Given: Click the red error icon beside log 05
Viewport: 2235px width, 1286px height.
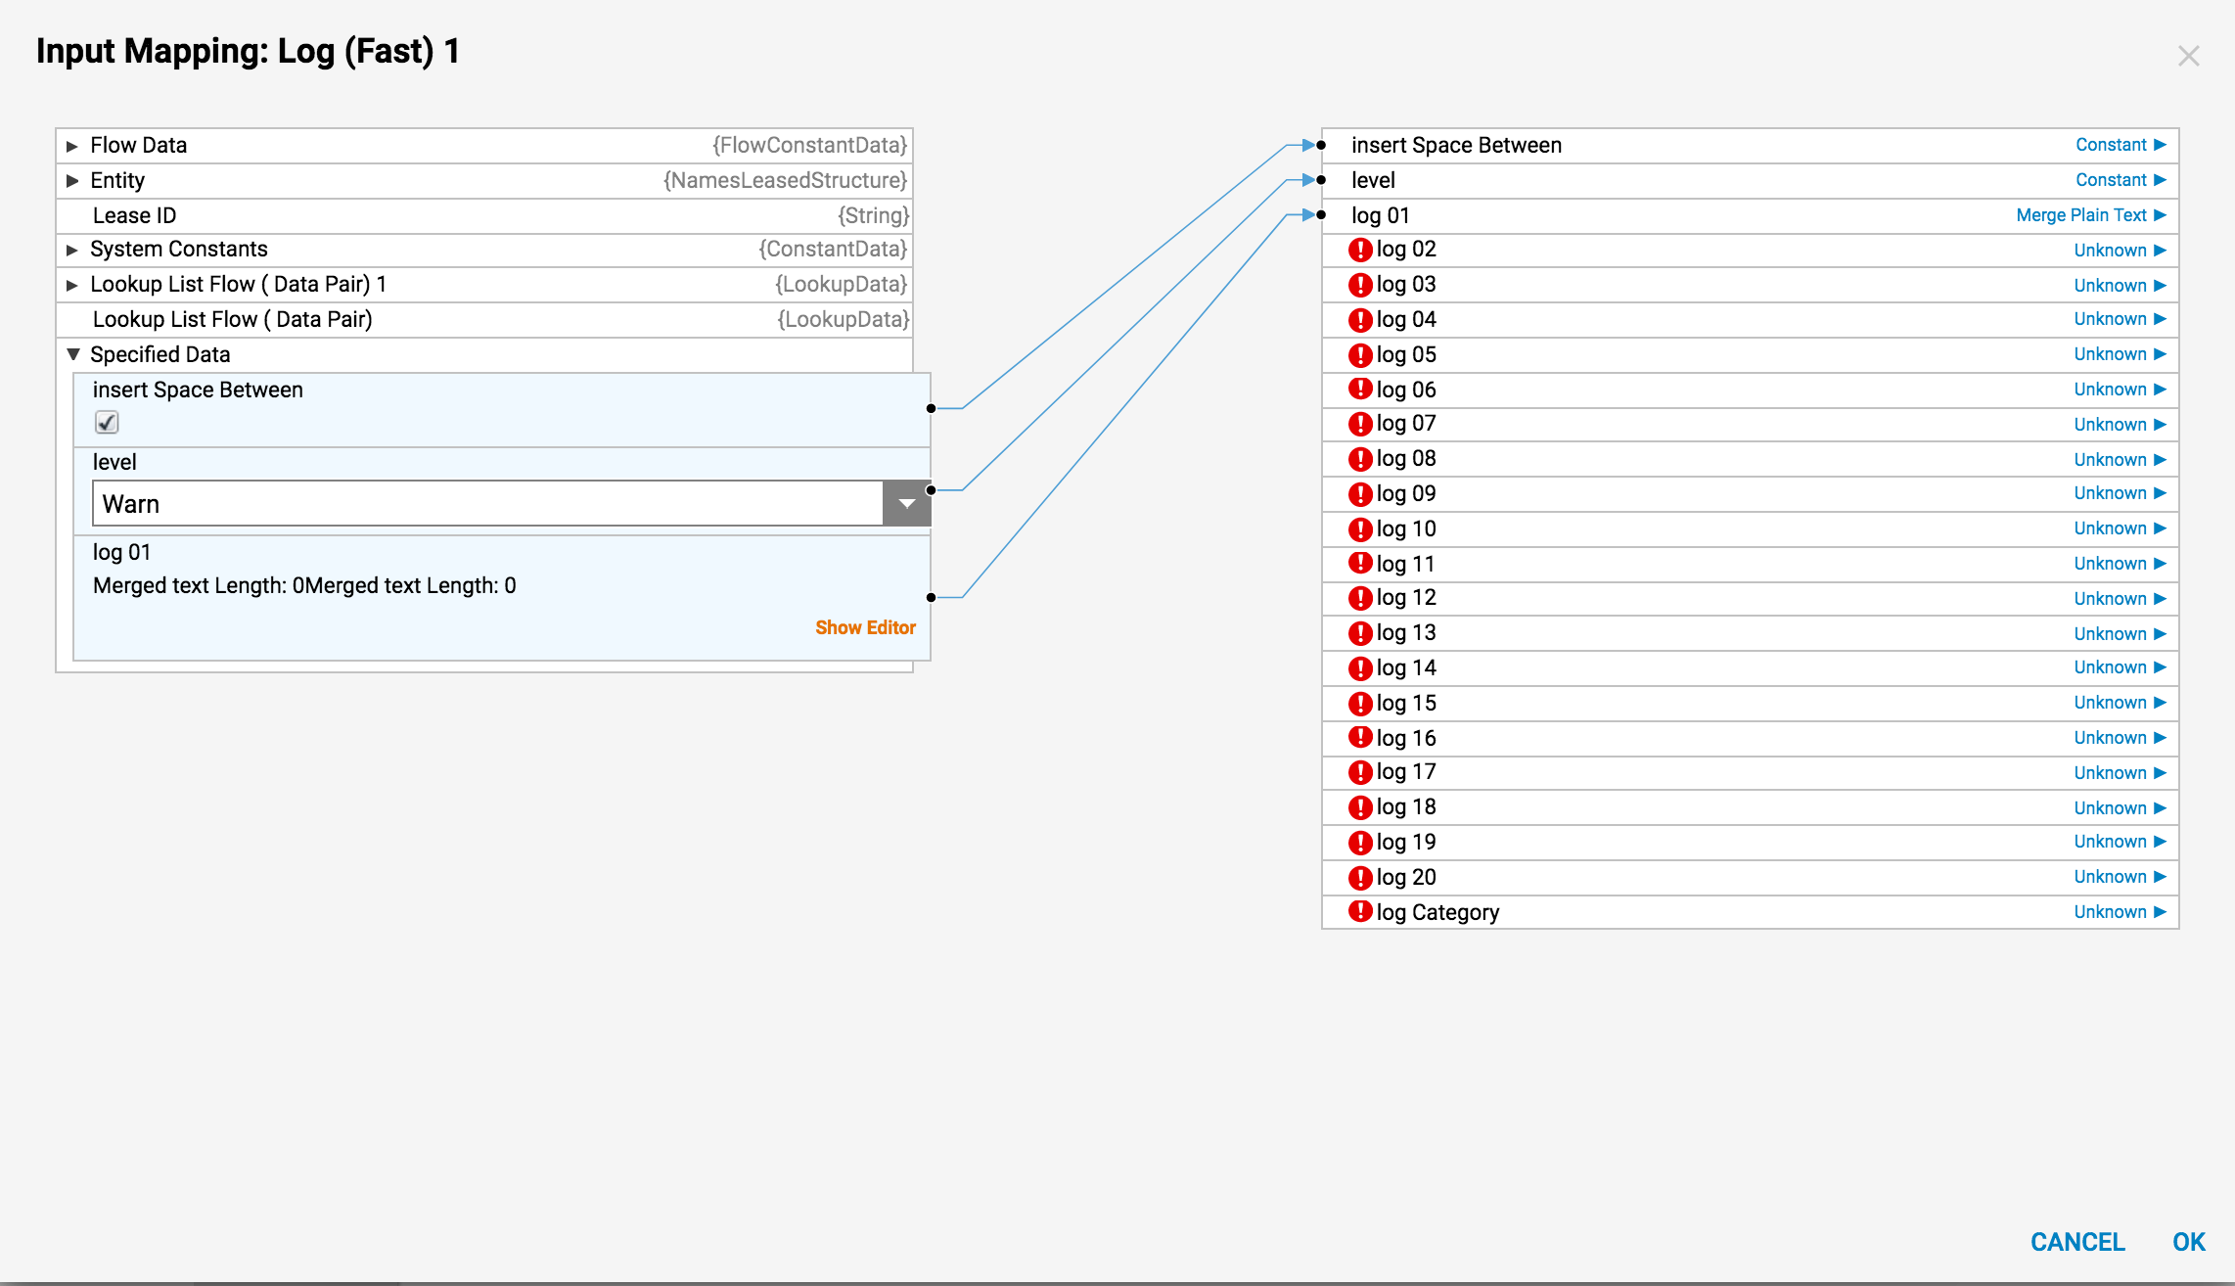Looking at the screenshot, I should pyautogui.click(x=1360, y=354).
